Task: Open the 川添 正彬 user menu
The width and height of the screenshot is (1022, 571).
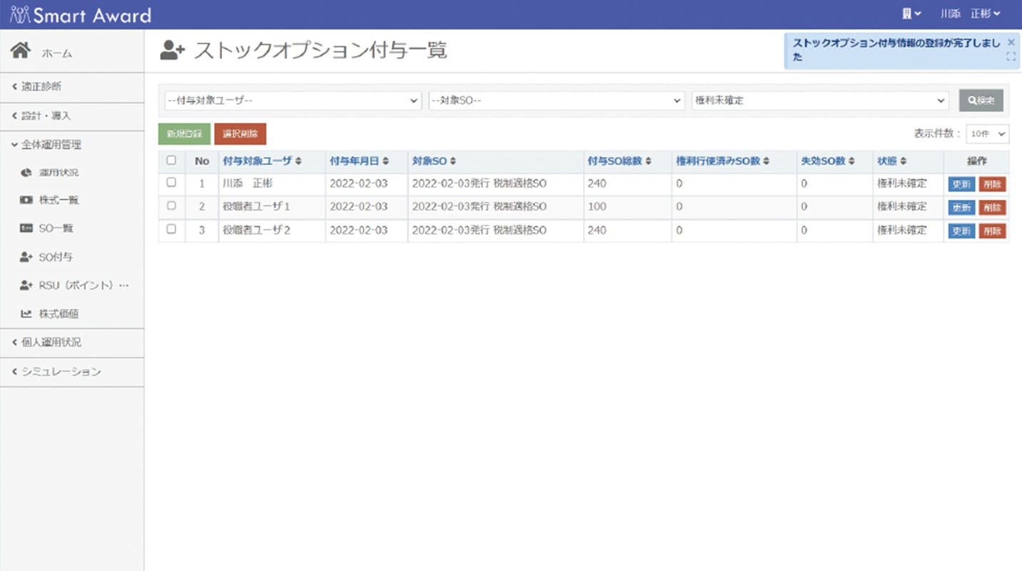Action: 970,14
